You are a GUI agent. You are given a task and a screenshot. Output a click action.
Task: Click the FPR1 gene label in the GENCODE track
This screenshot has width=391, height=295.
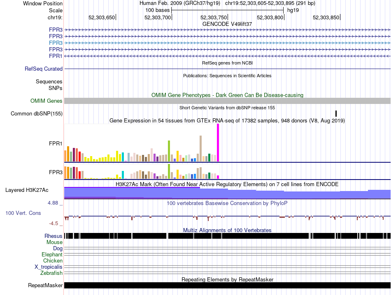[x=56, y=56]
